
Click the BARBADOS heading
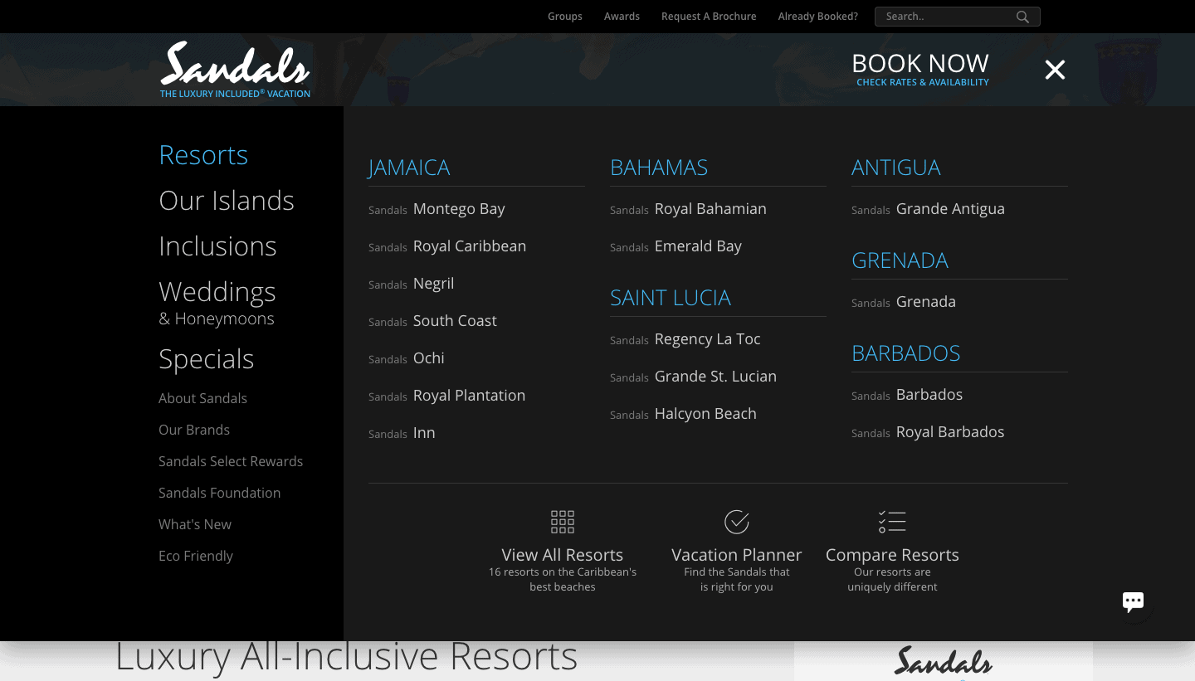click(x=905, y=353)
